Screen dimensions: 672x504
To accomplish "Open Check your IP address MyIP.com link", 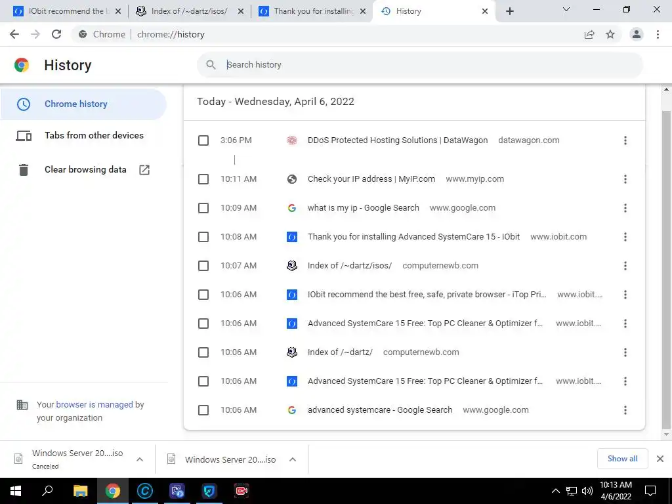I will coord(371,179).
